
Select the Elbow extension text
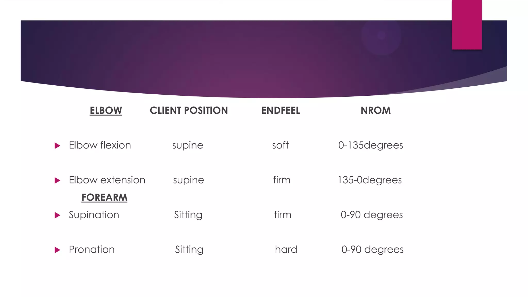tap(107, 180)
